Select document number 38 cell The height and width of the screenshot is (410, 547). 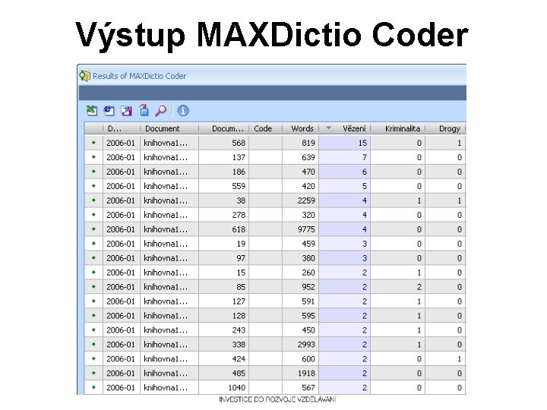click(223, 200)
